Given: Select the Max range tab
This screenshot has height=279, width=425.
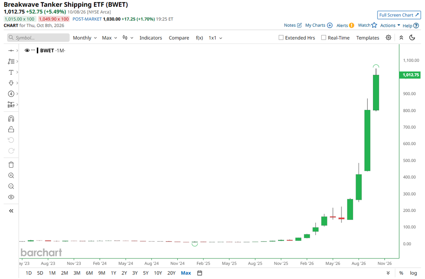Looking at the screenshot, I should [x=186, y=273].
